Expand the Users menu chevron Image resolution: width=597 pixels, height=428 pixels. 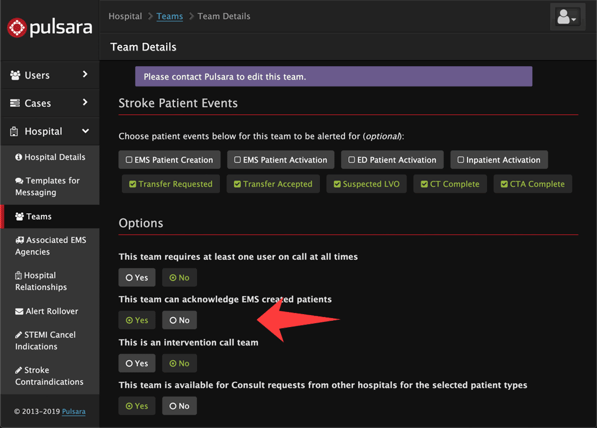point(85,75)
